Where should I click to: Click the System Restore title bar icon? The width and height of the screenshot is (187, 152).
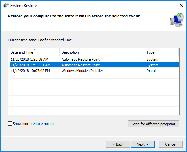point(6,6)
